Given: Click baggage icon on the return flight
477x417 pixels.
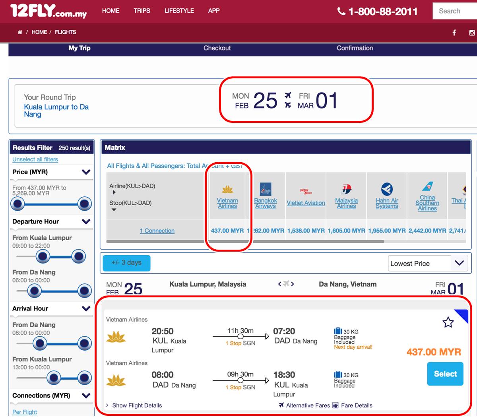Looking at the screenshot, I should click(338, 374).
